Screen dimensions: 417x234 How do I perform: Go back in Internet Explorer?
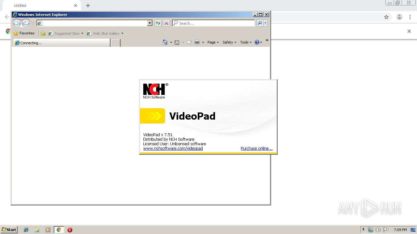pyautogui.click(x=17, y=23)
